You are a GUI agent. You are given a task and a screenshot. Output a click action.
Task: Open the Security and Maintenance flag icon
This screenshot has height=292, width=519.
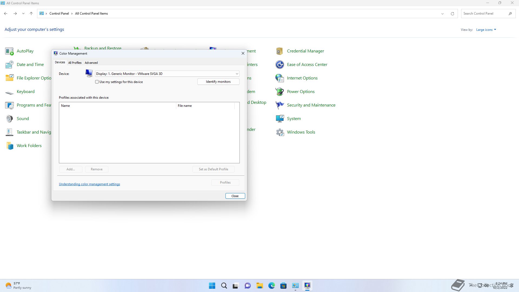[280, 105]
